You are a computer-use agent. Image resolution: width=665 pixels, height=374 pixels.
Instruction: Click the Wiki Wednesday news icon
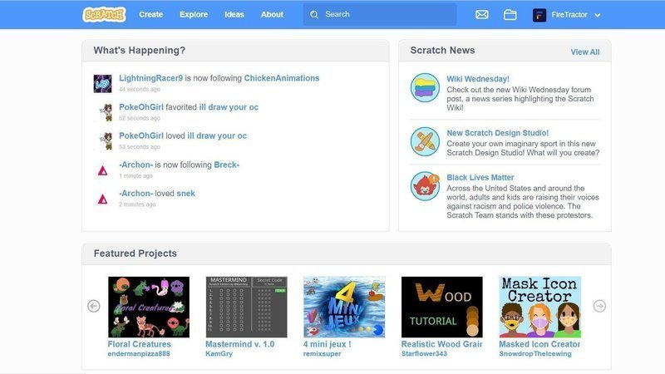[x=425, y=88]
